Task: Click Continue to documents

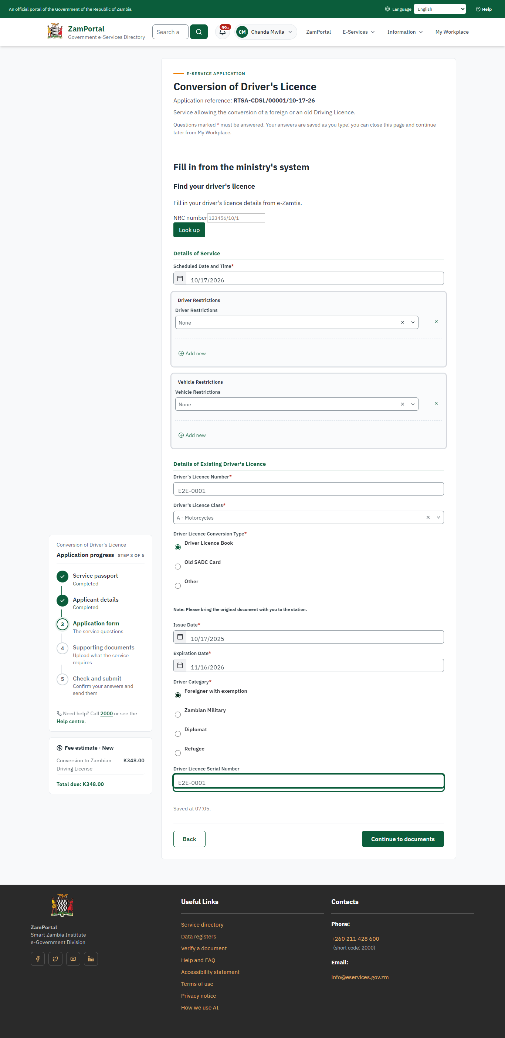Action: point(403,839)
